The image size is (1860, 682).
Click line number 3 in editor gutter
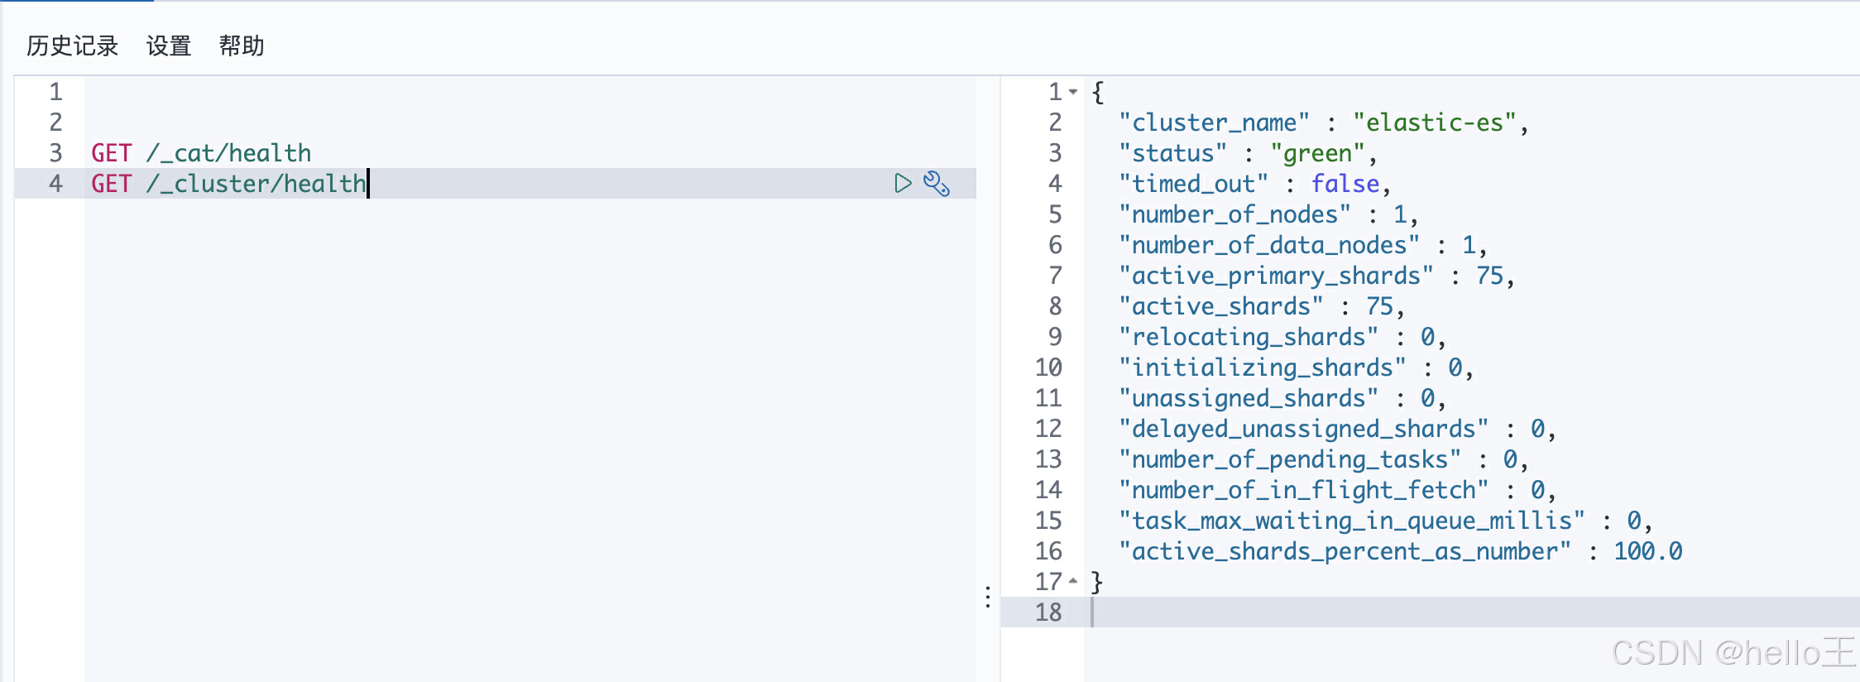coord(55,153)
